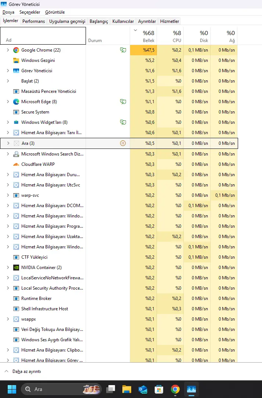Expand Local Security Authority Process group
Screen dimensions: 262x398
pos(8,288)
